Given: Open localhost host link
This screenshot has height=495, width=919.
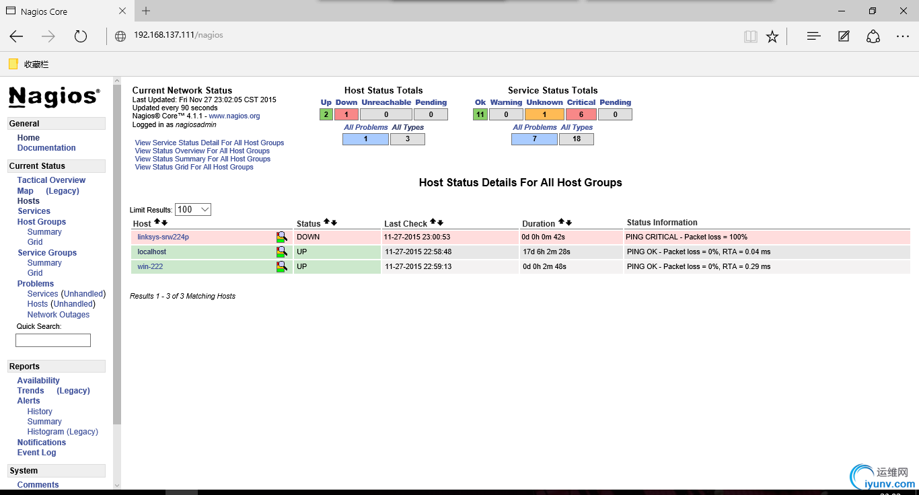Looking at the screenshot, I should [x=151, y=252].
